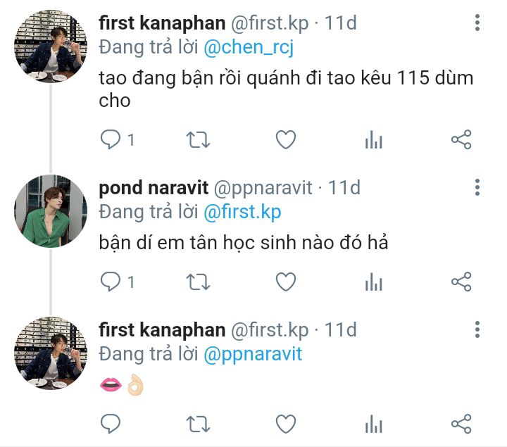The image size is (507, 447).
Task: Open the @first.kp mention in pond's reply
Action: tap(242, 211)
